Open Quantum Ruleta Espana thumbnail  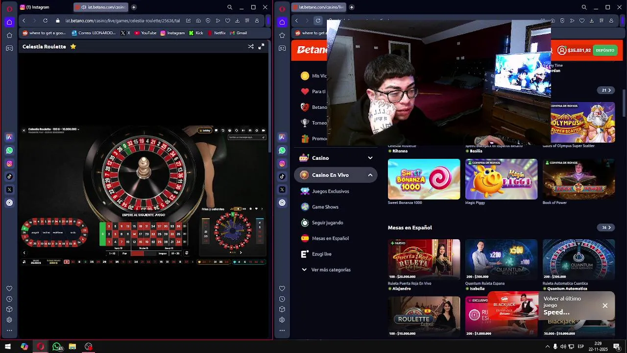[x=501, y=259]
